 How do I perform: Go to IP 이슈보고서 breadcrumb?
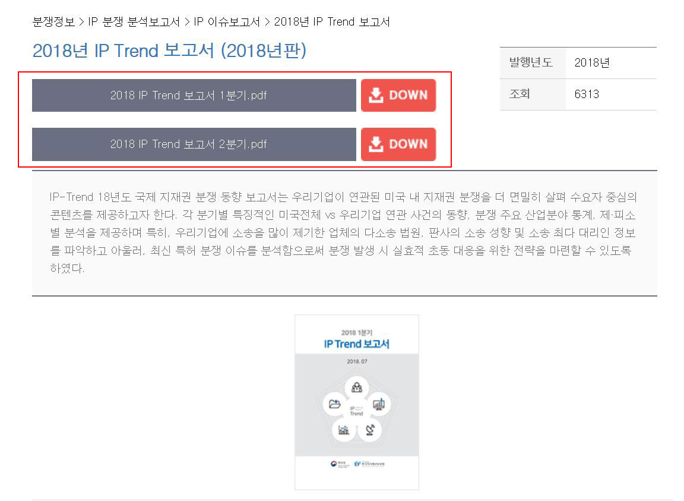tap(227, 22)
